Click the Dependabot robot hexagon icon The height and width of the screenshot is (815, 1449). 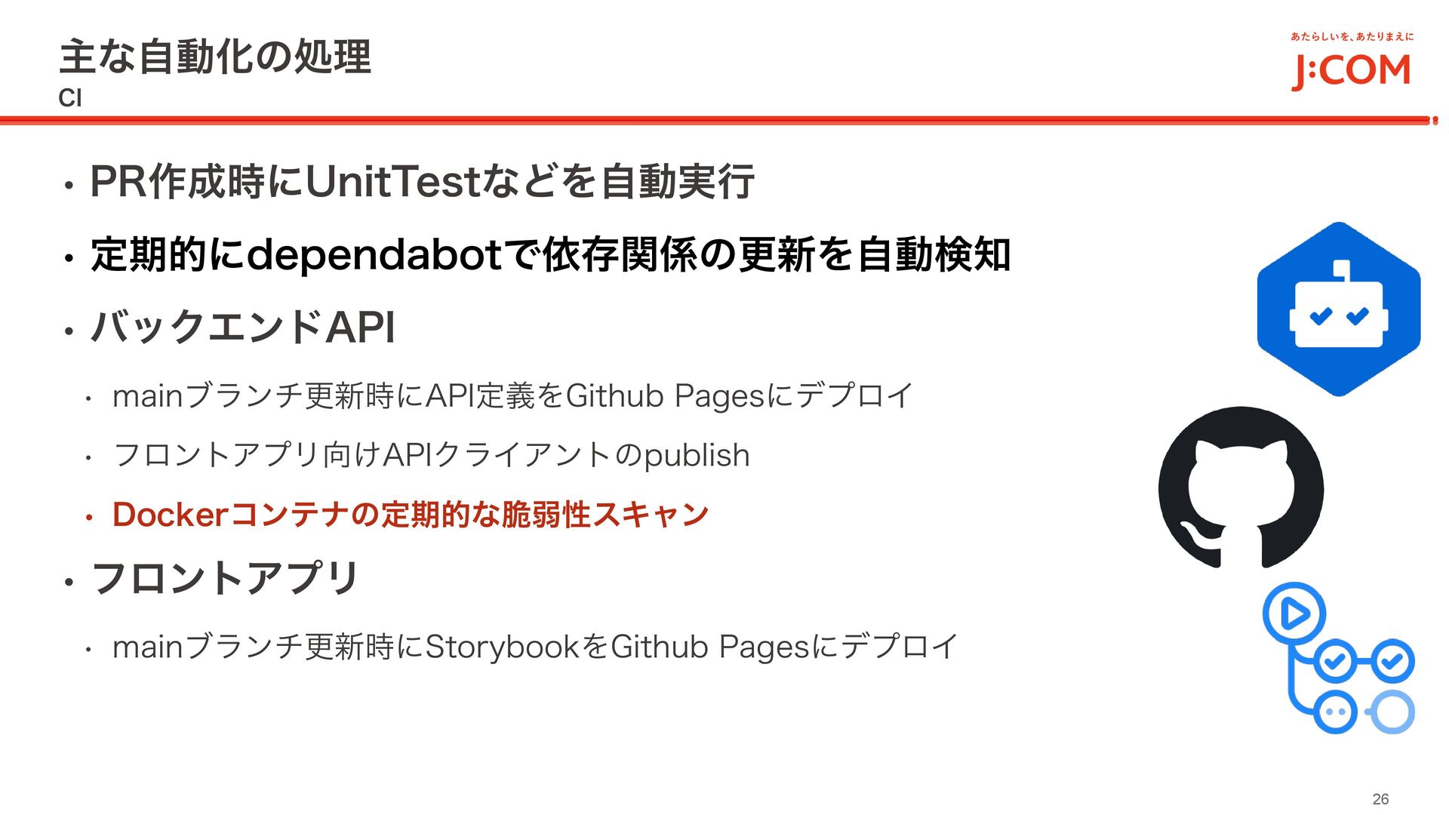tap(1339, 309)
